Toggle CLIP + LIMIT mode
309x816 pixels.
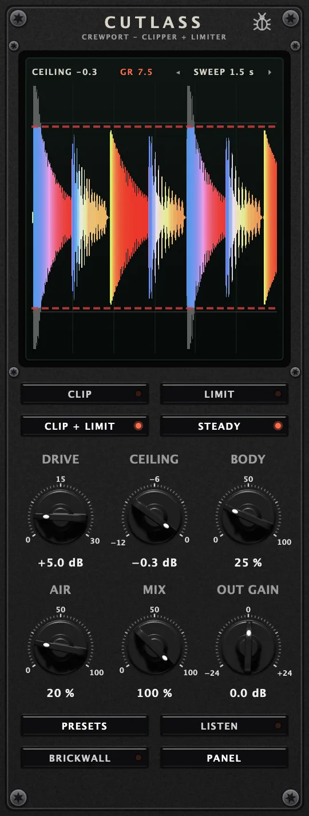pyautogui.click(x=85, y=426)
